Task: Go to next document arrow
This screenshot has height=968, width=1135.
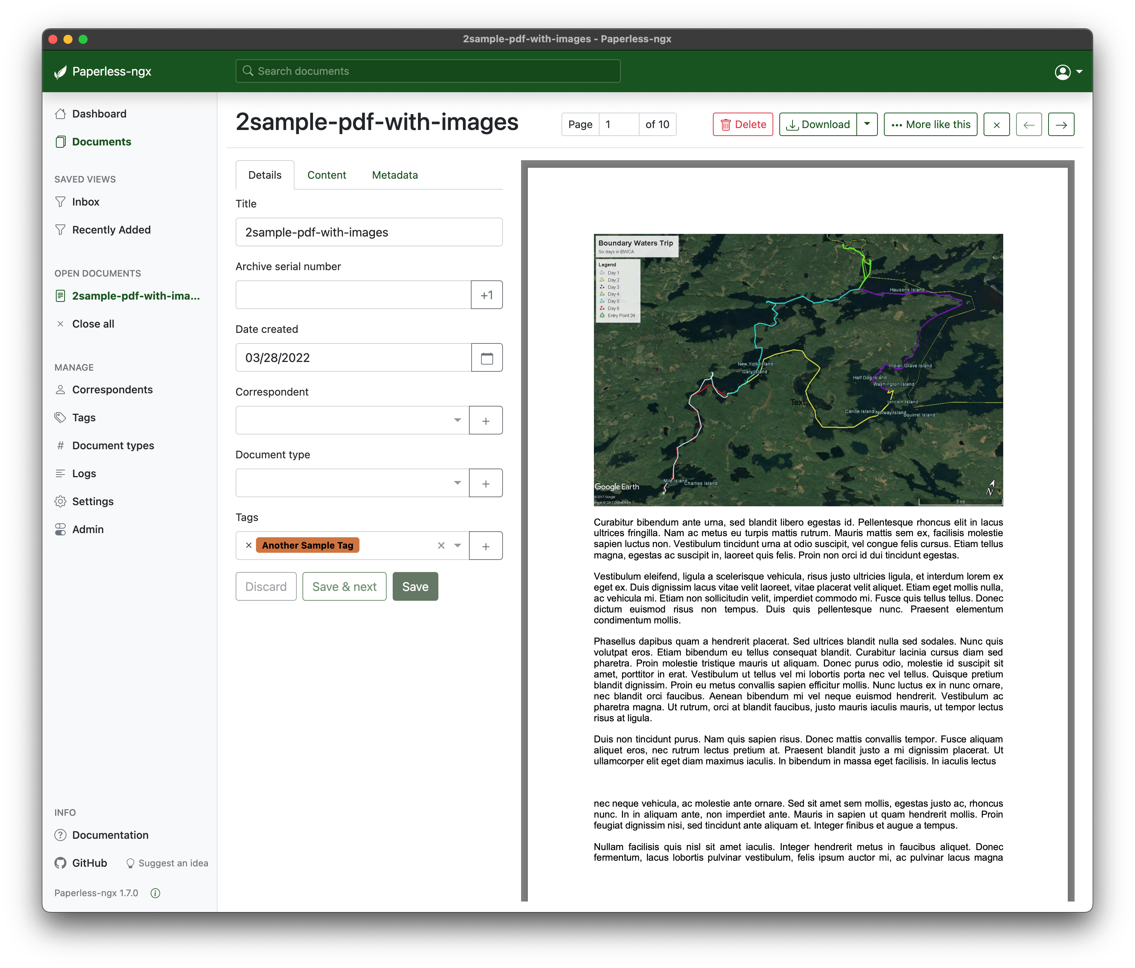Action: [1061, 124]
